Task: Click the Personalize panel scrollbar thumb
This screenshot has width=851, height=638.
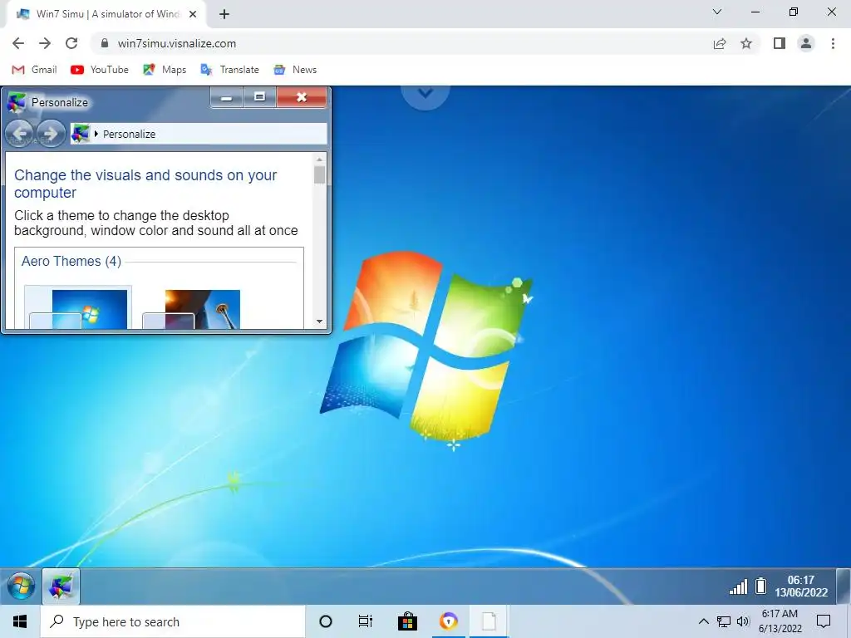Action: tap(320, 174)
